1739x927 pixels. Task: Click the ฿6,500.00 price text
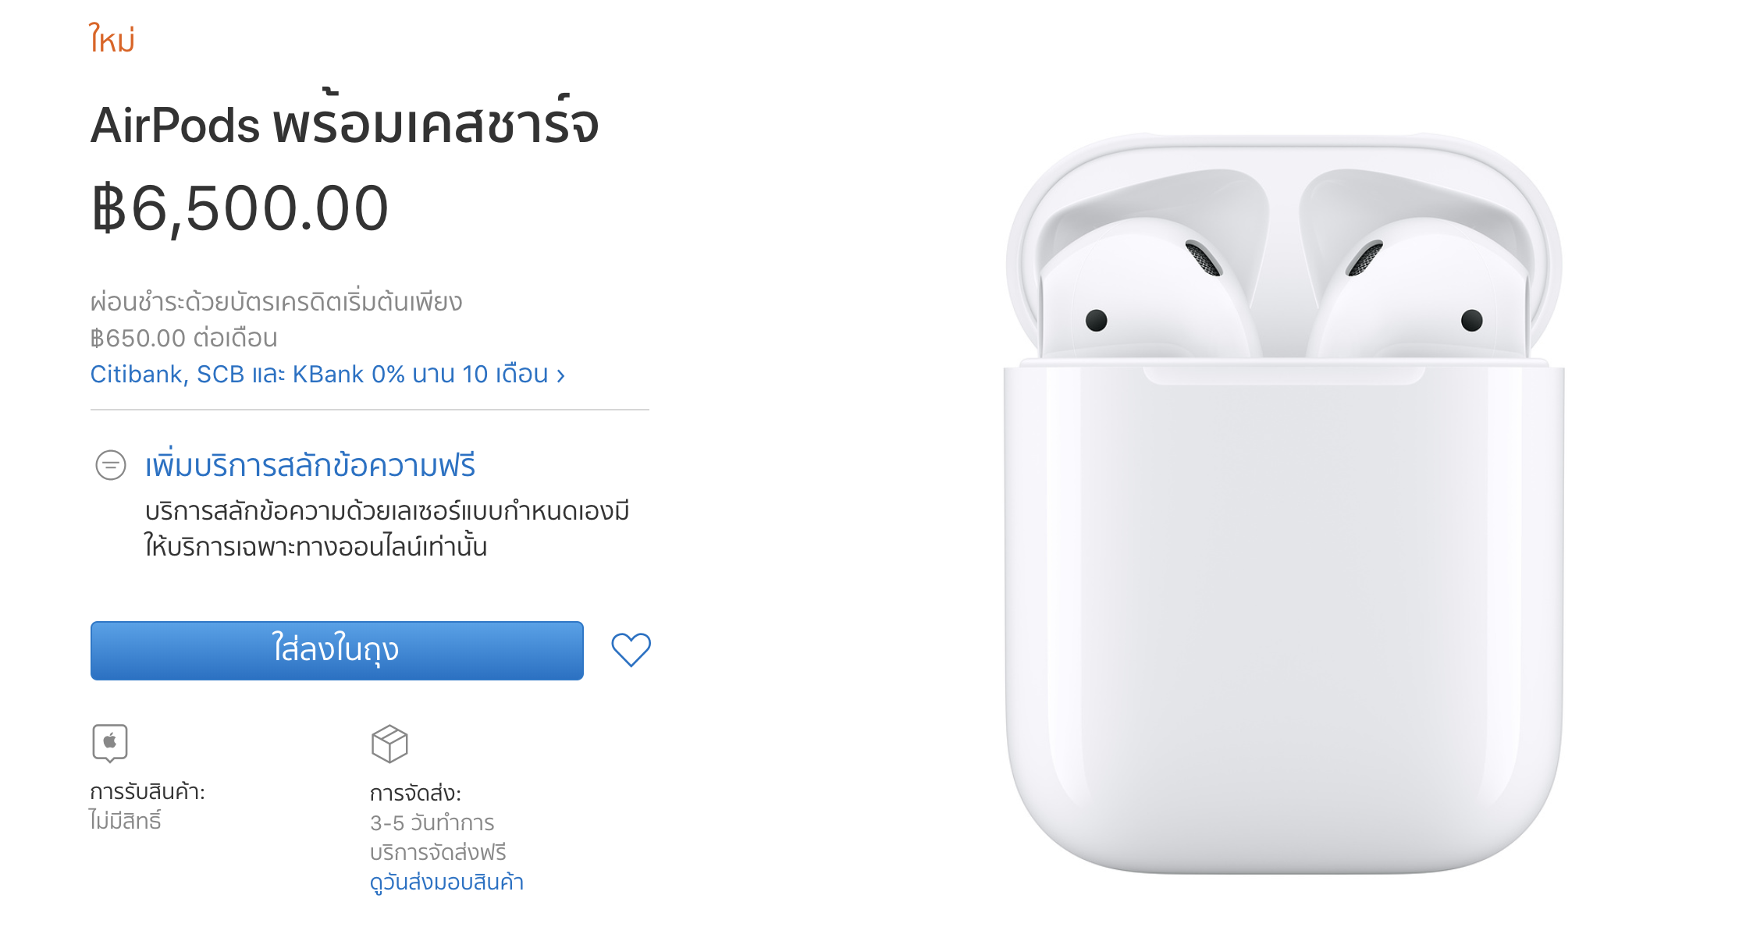[240, 209]
